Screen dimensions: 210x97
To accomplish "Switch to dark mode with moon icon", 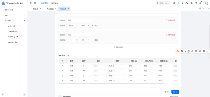I will click(182, 3).
